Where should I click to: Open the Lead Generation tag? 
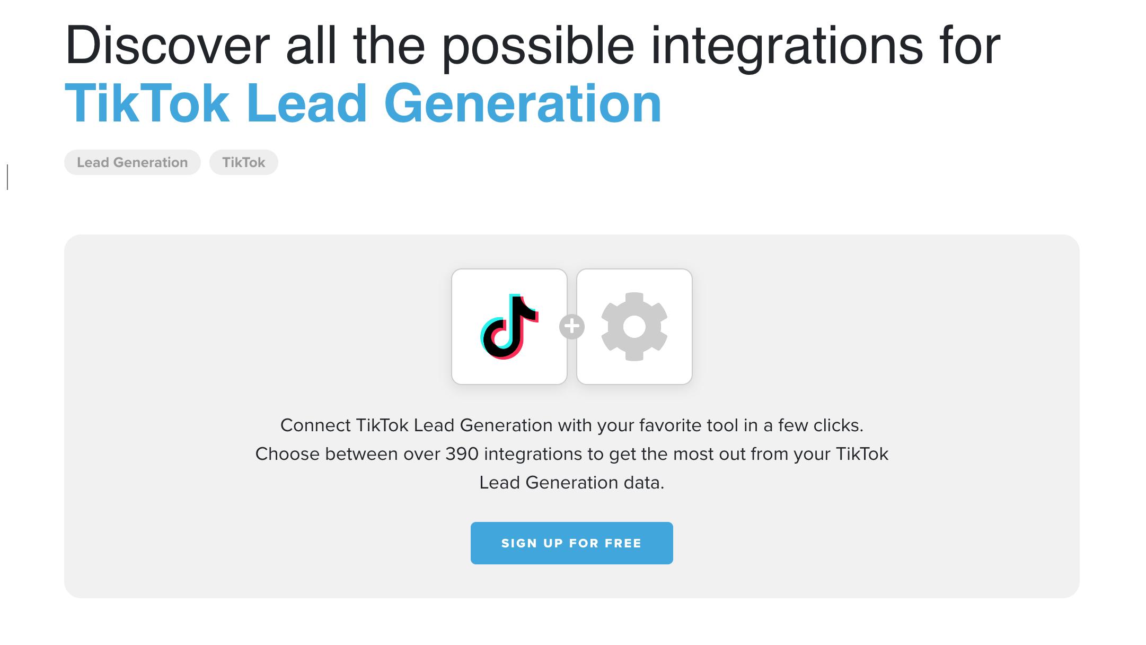[132, 162]
